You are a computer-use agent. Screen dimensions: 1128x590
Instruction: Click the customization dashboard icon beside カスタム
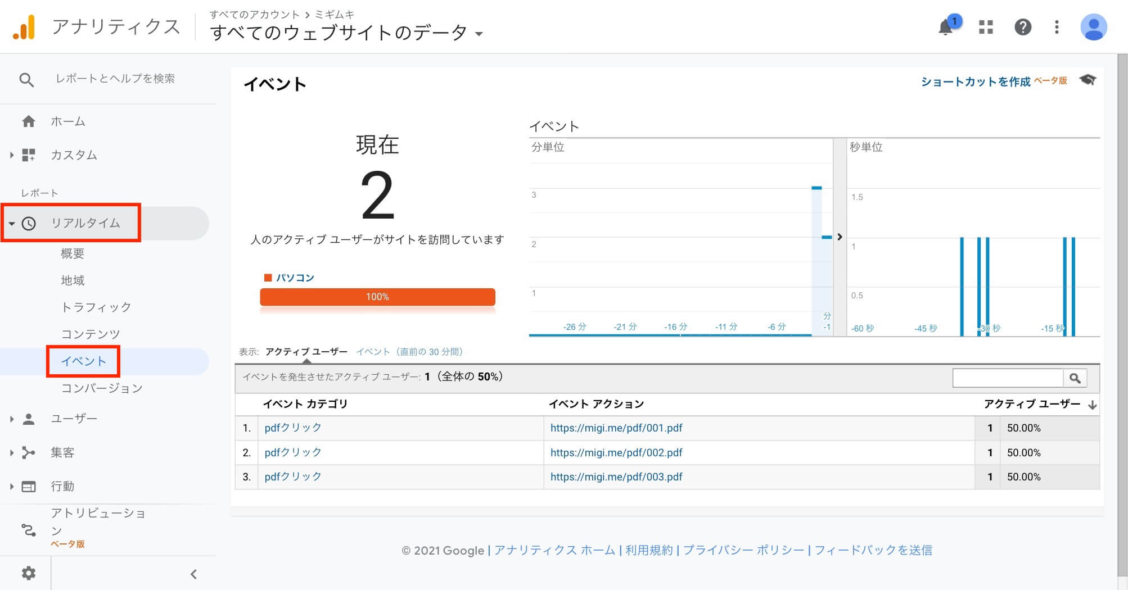pos(29,155)
